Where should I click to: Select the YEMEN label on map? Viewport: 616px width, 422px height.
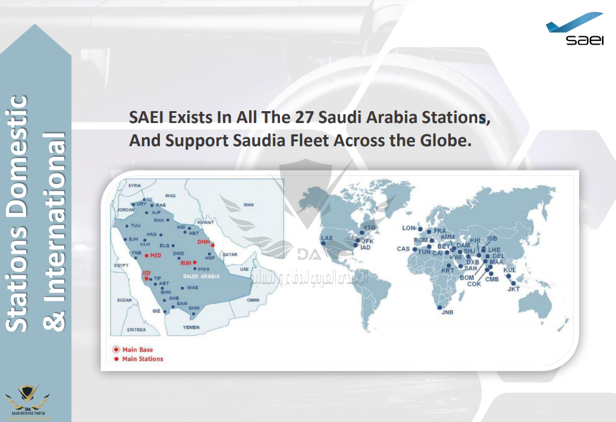pyautogui.click(x=191, y=327)
